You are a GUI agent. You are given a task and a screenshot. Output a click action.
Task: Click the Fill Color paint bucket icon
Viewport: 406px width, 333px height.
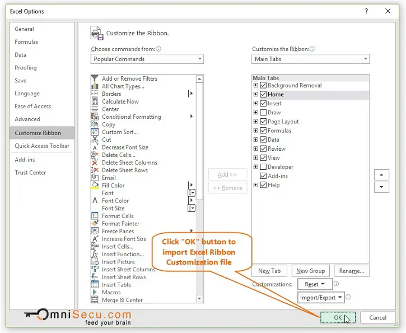tap(95, 186)
